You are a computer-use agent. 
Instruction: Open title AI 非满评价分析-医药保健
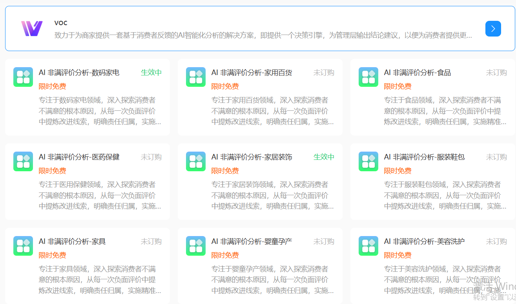coord(79,157)
